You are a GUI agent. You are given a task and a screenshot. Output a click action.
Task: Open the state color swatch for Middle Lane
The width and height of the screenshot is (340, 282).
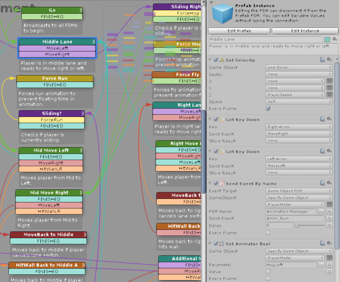(327, 39)
